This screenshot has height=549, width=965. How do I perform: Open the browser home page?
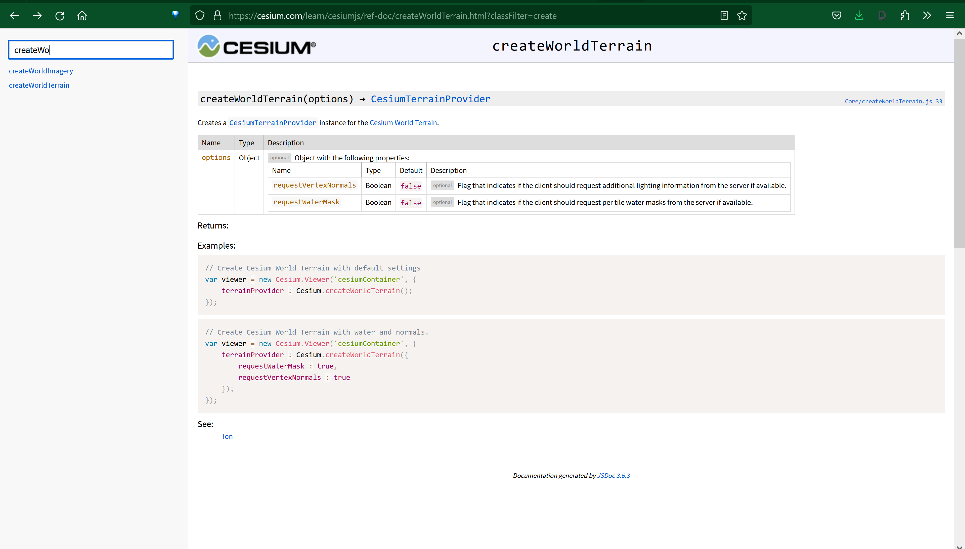coord(82,16)
